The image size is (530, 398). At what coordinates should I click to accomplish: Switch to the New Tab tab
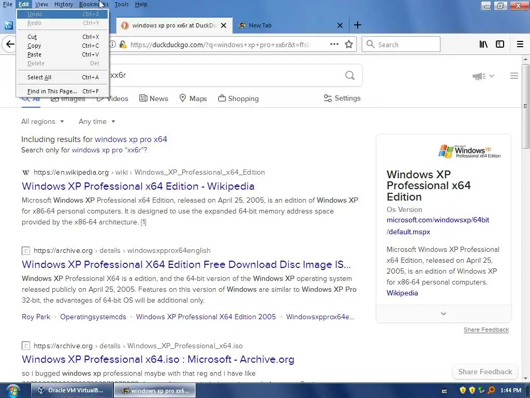pyautogui.click(x=290, y=25)
